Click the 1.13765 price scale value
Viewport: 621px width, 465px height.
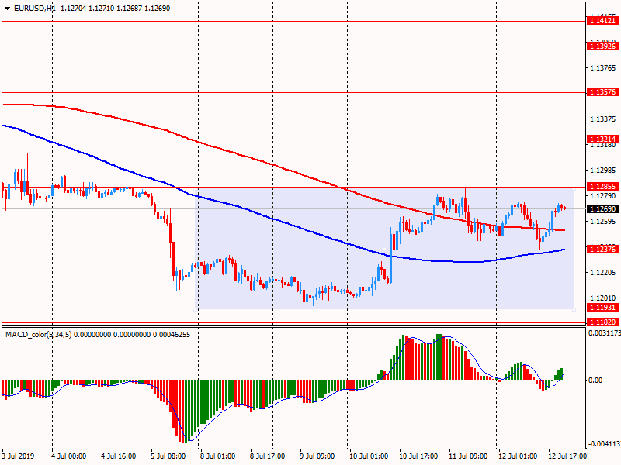603,68
